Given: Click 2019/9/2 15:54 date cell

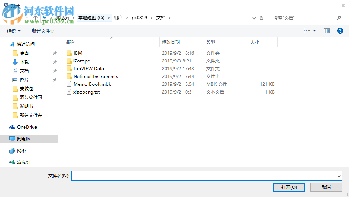Looking at the screenshot, I should pos(178,84).
